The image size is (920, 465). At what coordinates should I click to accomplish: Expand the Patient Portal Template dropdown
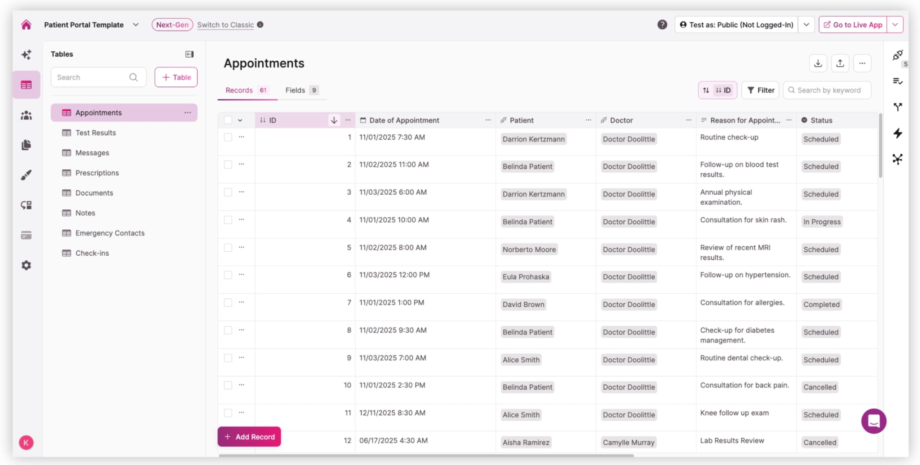(x=135, y=25)
